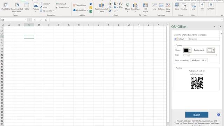Insert a Line sparkline
224x126 pixels.
click(x=154, y=7)
